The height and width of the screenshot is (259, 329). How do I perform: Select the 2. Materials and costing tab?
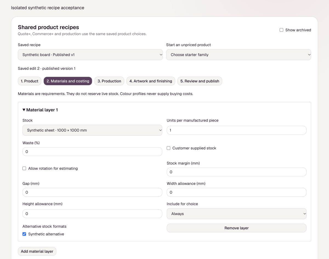point(68,81)
